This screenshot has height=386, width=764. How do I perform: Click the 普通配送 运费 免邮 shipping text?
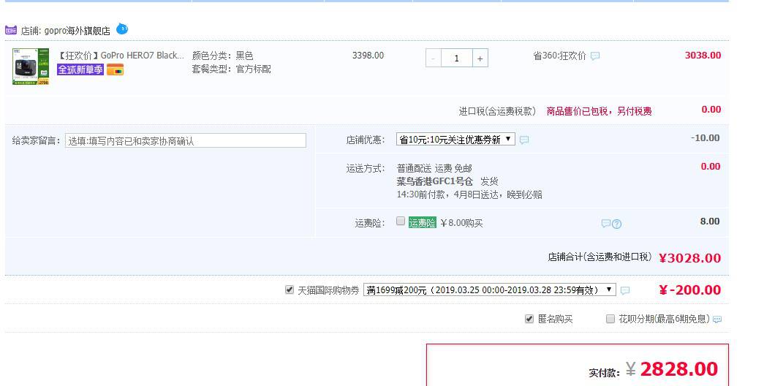coord(434,169)
